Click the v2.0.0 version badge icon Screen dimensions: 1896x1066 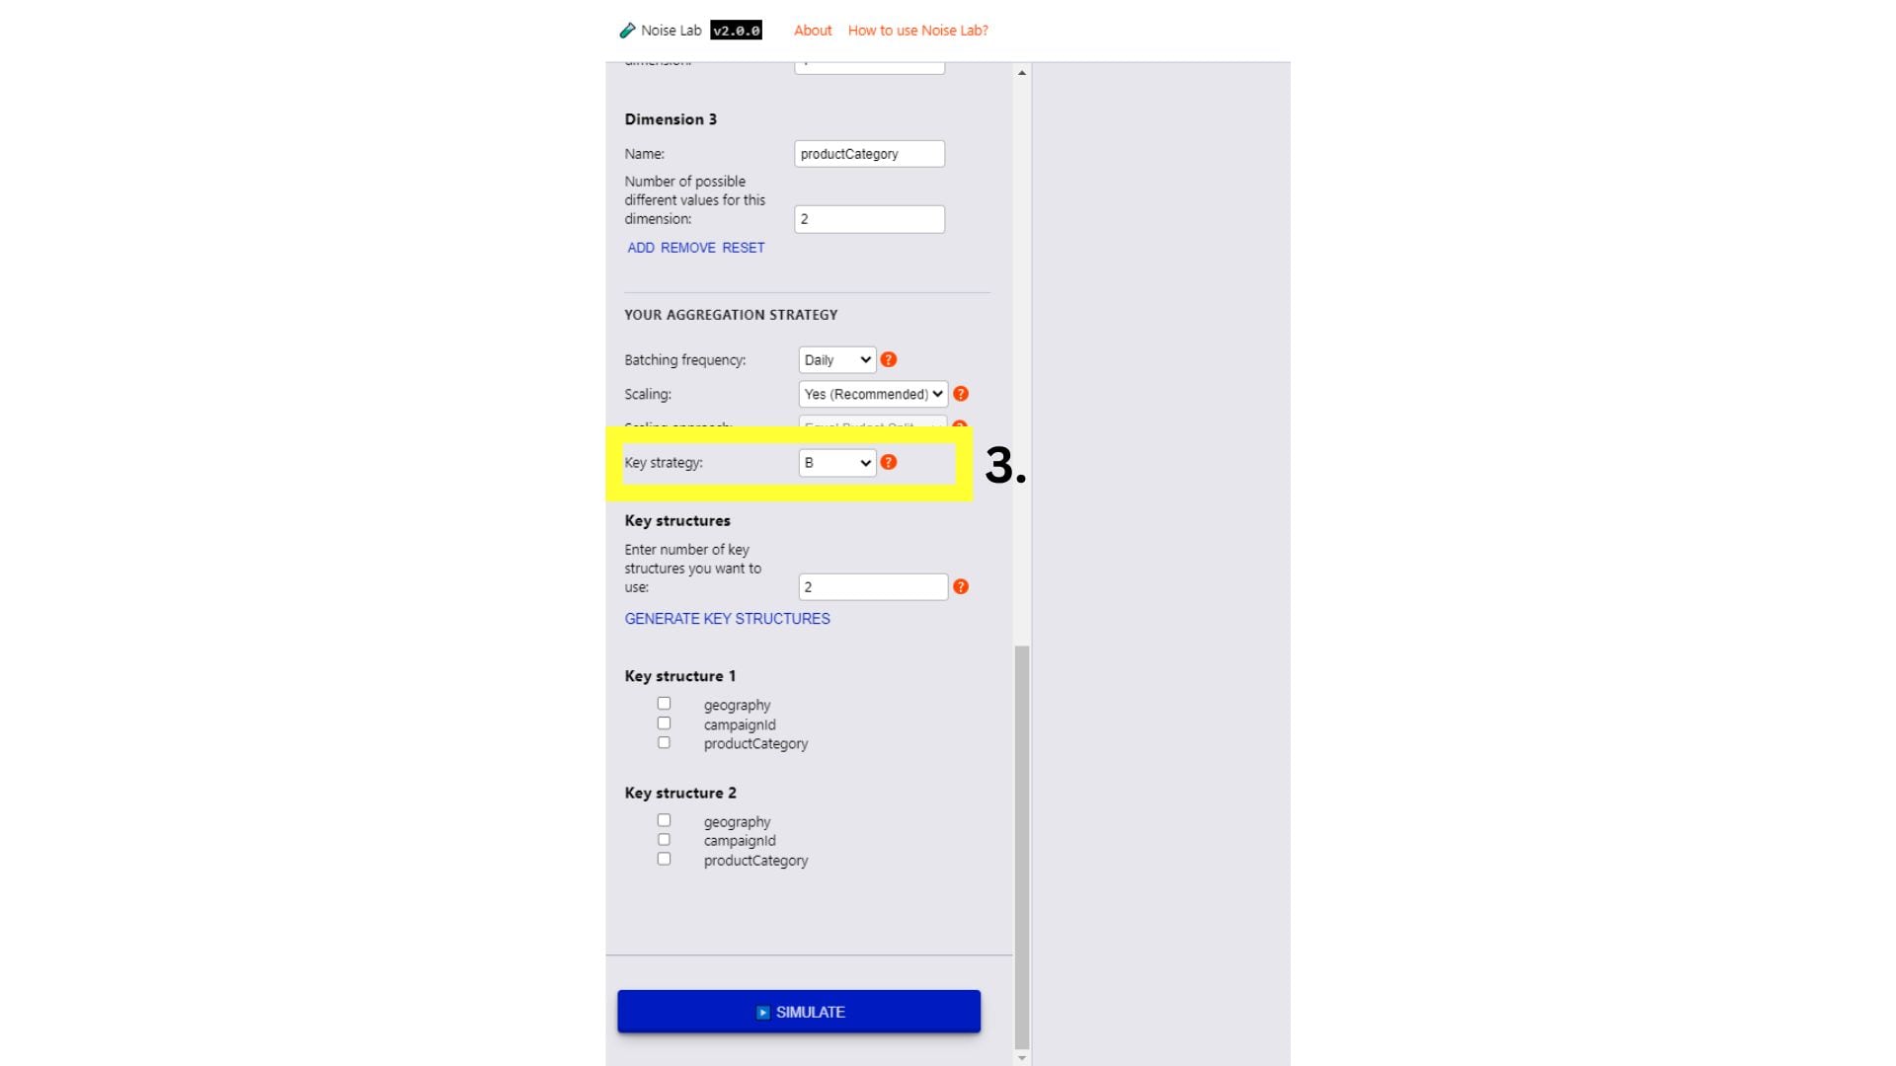[x=735, y=29]
